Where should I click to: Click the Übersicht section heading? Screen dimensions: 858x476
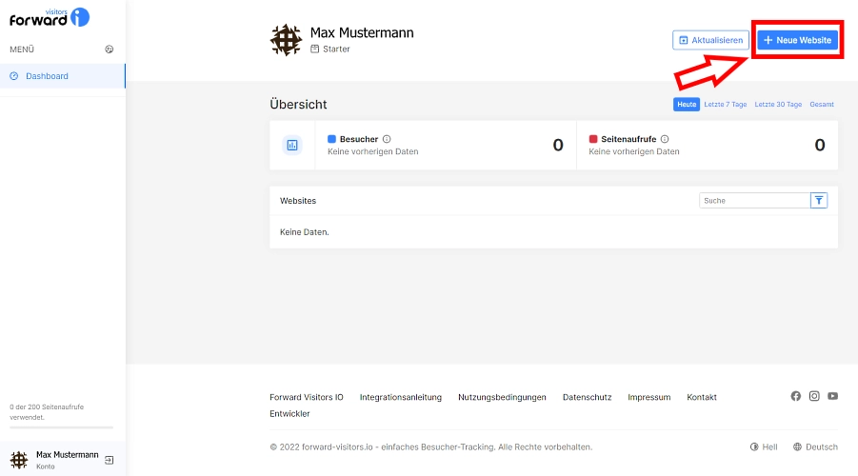(x=298, y=105)
